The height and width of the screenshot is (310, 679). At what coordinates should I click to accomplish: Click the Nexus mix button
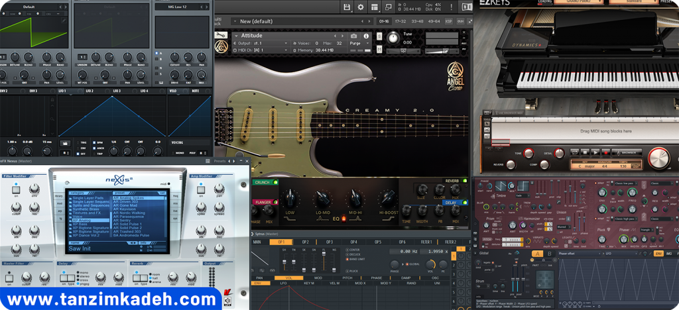(x=176, y=203)
